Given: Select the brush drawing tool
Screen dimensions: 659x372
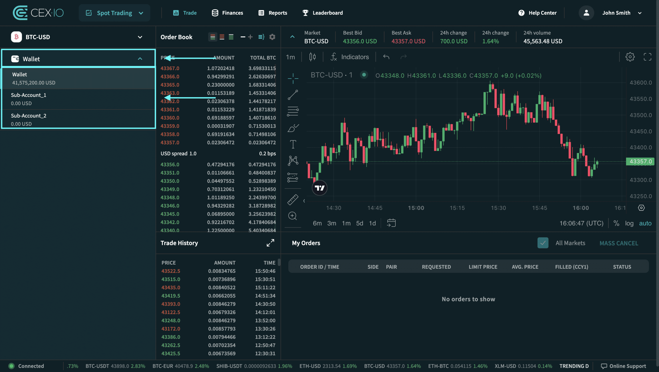Looking at the screenshot, I should pos(293,128).
